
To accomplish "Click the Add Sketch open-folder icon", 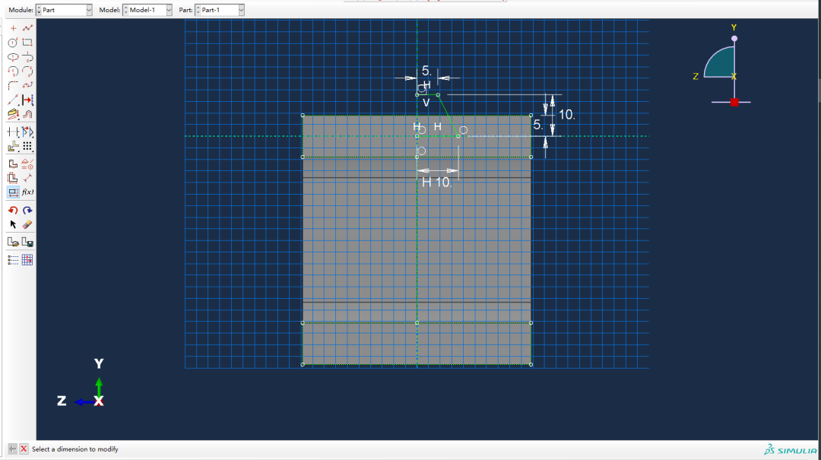I will pos(13,242).
